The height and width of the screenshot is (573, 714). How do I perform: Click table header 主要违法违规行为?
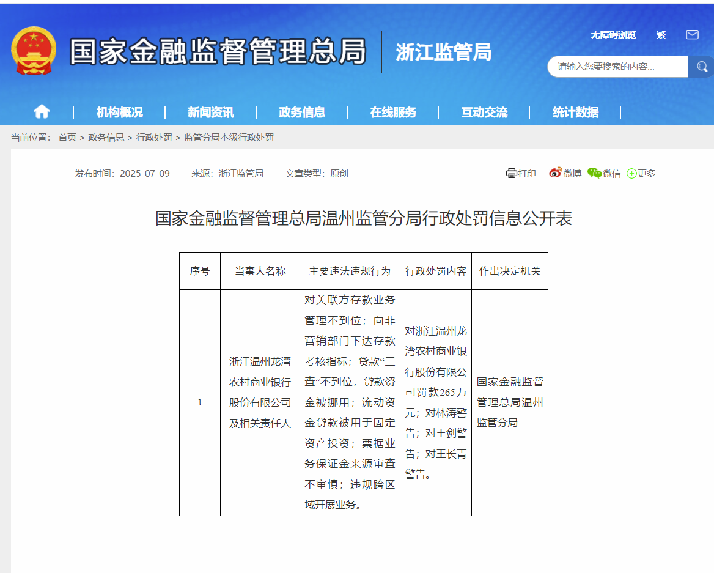tap(350, 271)
